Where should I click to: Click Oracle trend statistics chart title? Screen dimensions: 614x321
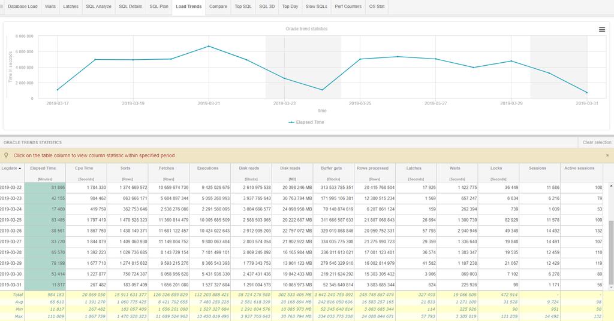(306, 29)
